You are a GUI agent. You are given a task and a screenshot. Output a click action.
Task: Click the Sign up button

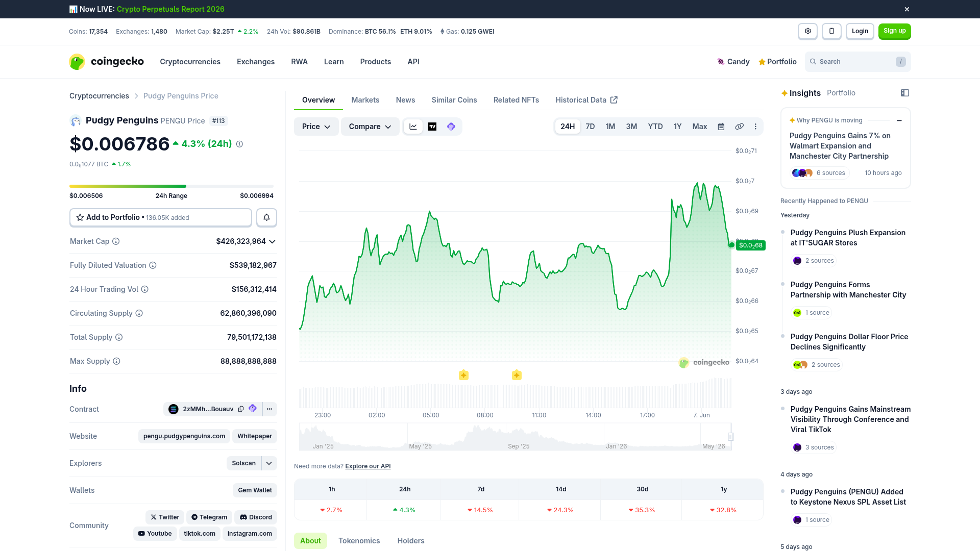coord(895,31)
